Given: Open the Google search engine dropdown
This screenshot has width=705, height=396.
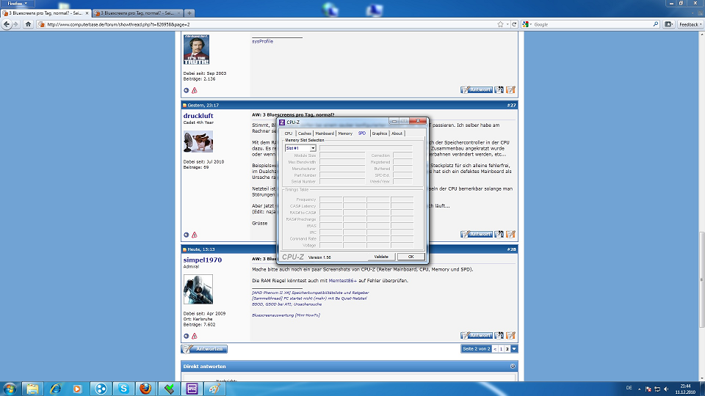Looking at the screenshot, I should pos(527,24).
